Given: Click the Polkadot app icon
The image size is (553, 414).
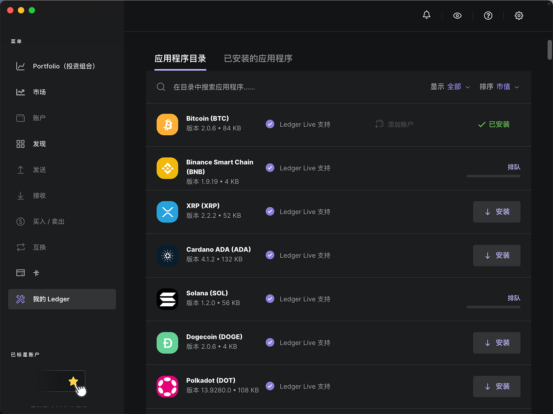Looking at the screenshot, I should click(x=167, y=386).
